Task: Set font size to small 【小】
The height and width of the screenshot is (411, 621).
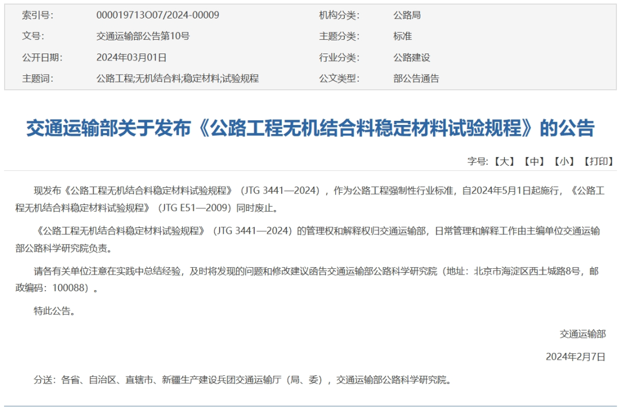Action: (x=564, y=161)
